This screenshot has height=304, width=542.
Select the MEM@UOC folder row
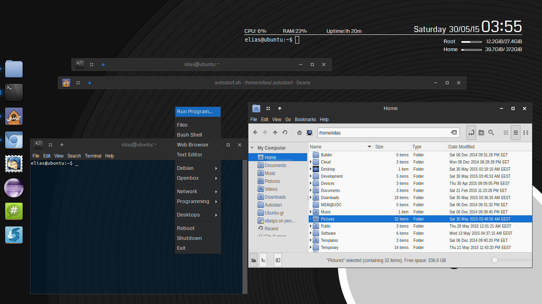(420, 205)
